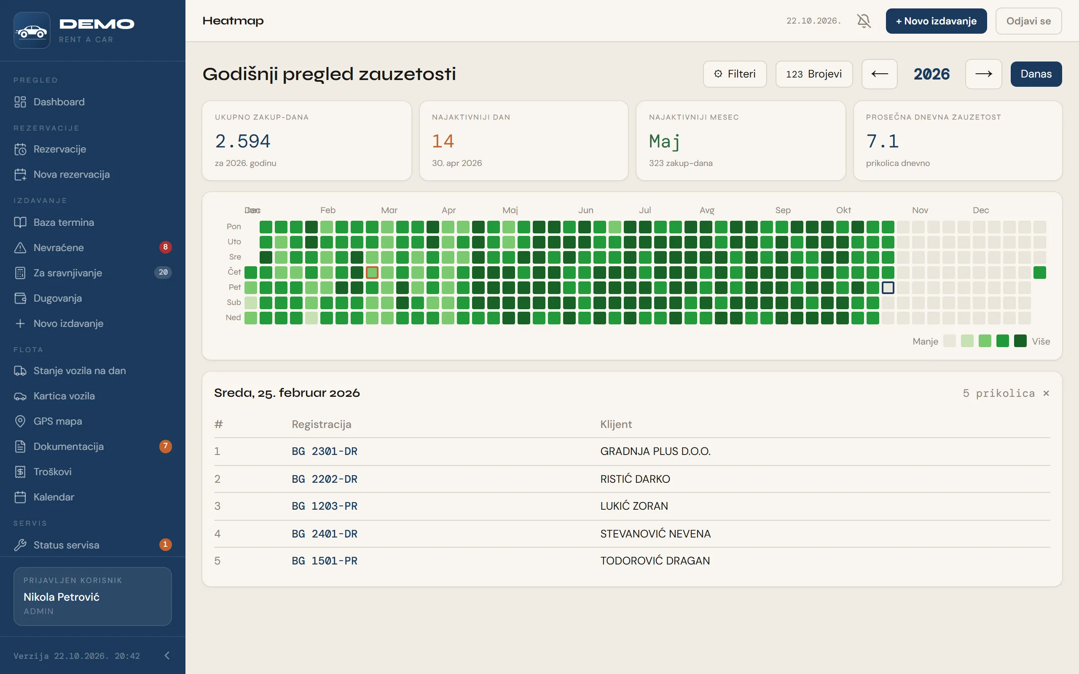Viewport: 1079px width, 674px height.
Task: Open the Dugovanja wallet icon
Action: click(x=20, y=298)
